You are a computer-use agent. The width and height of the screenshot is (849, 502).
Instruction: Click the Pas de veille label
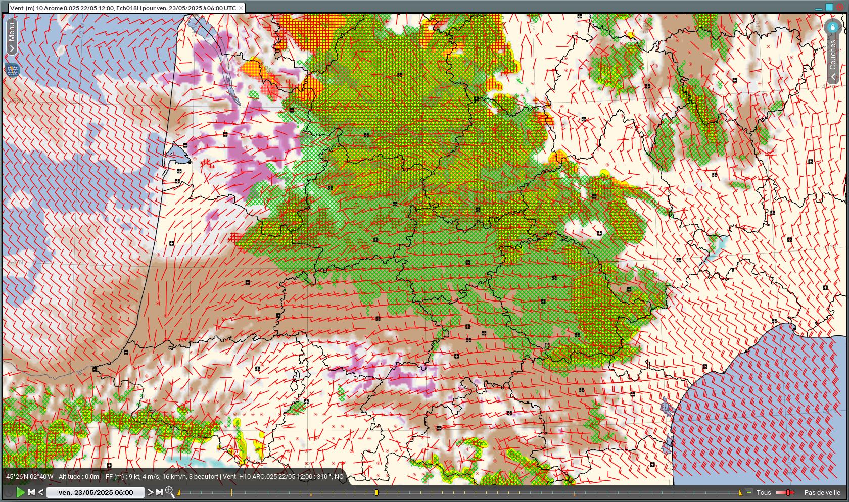[x=822, y=492]
